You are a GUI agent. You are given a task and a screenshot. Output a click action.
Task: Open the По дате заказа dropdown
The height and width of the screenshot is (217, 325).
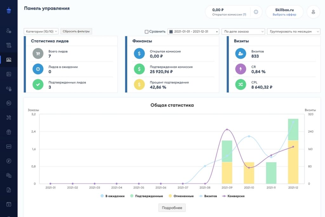(x=243, y=31)
